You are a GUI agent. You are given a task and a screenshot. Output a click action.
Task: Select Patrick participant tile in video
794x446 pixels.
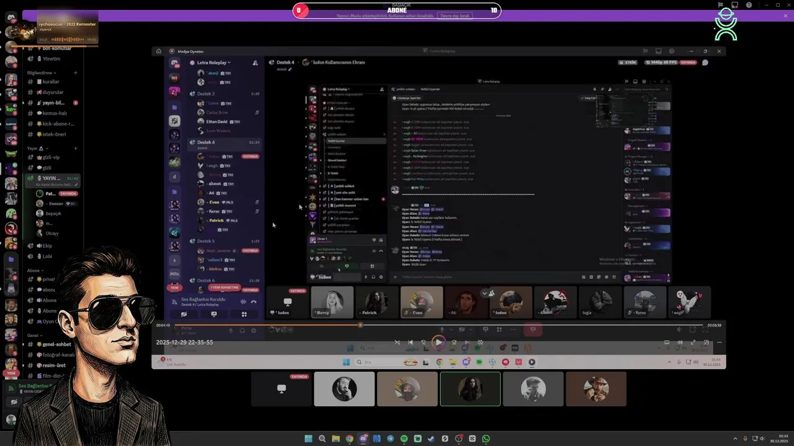[377, 302]
